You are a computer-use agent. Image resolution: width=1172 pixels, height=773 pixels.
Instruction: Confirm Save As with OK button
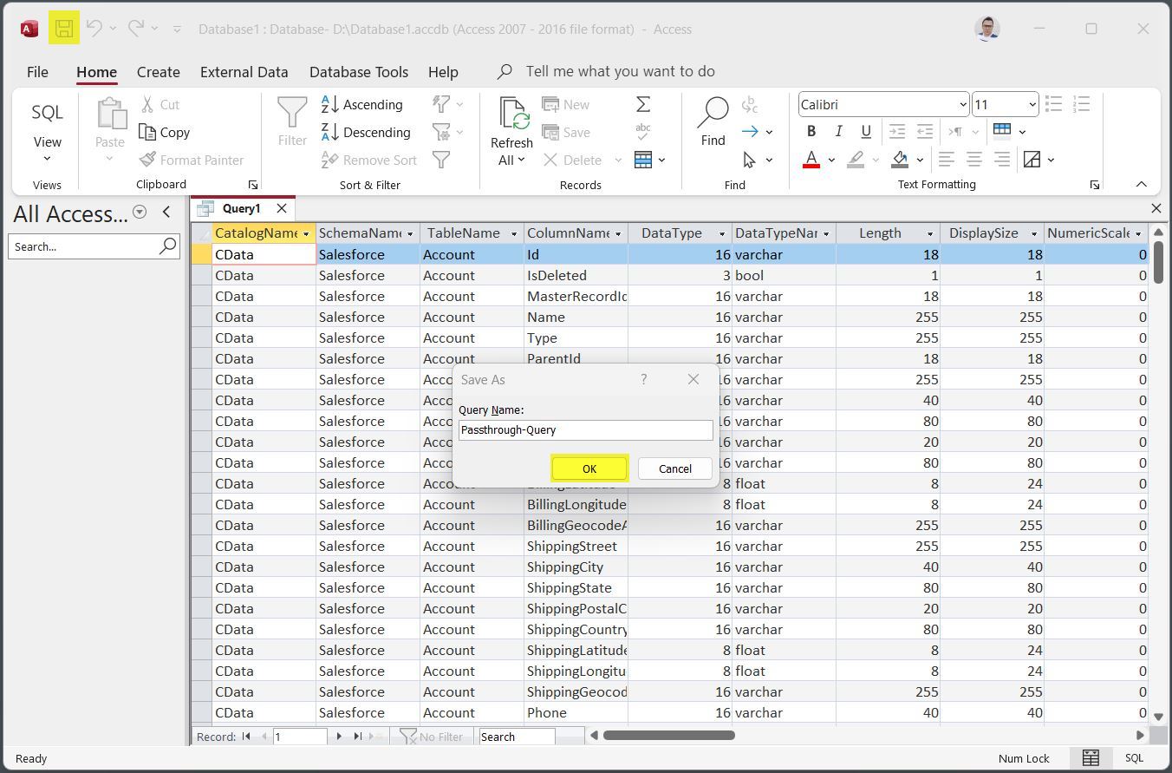589,468
